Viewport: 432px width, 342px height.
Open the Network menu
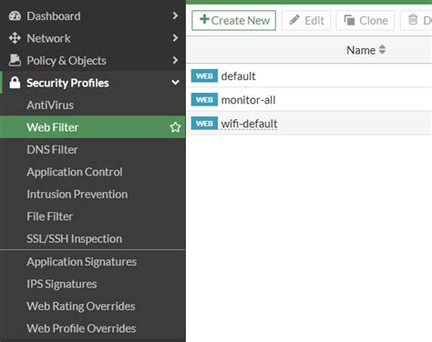[93, 38]
